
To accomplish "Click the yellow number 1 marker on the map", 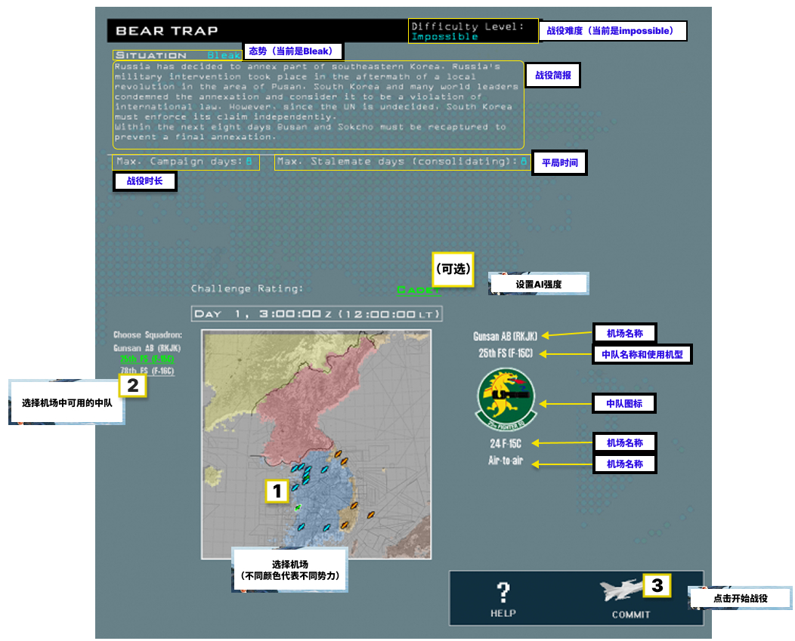I will coord(277,492).
